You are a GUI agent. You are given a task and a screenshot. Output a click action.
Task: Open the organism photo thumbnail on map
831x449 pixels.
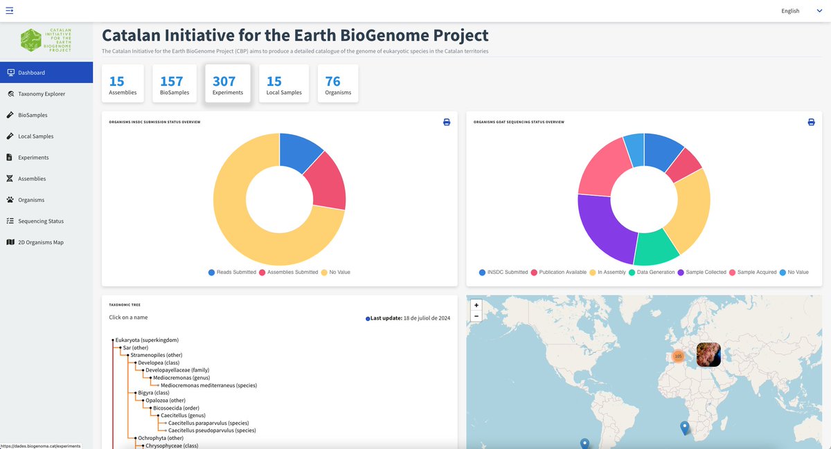tap(708, 355)
